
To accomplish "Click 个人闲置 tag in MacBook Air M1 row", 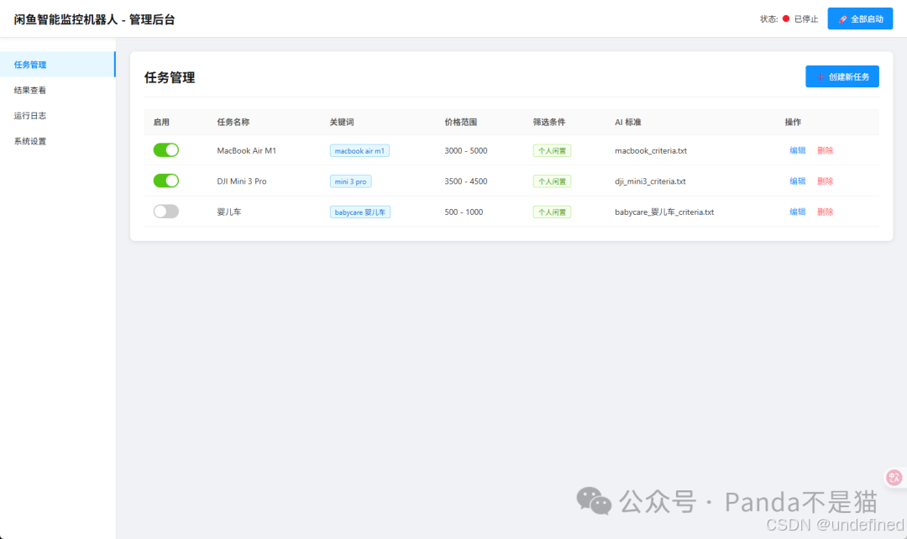I will point(552,151).
